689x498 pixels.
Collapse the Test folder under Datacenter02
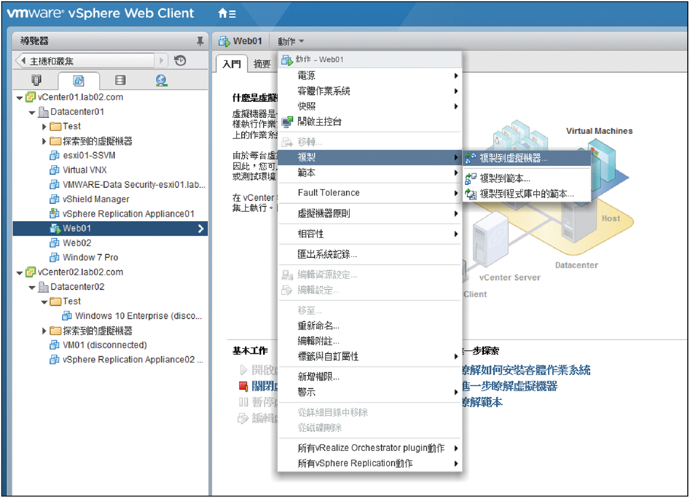click(x=45, y=302)
